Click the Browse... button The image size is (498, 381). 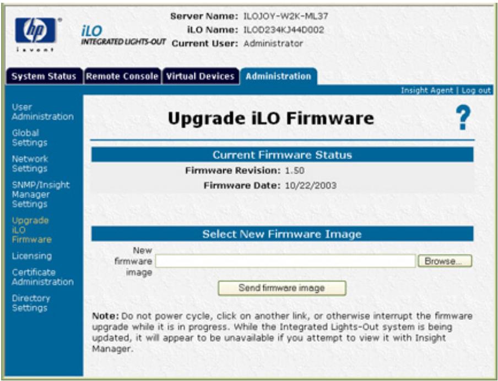(x=445, y=261)
